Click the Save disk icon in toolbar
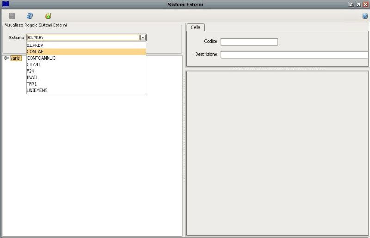 point(12,16)
